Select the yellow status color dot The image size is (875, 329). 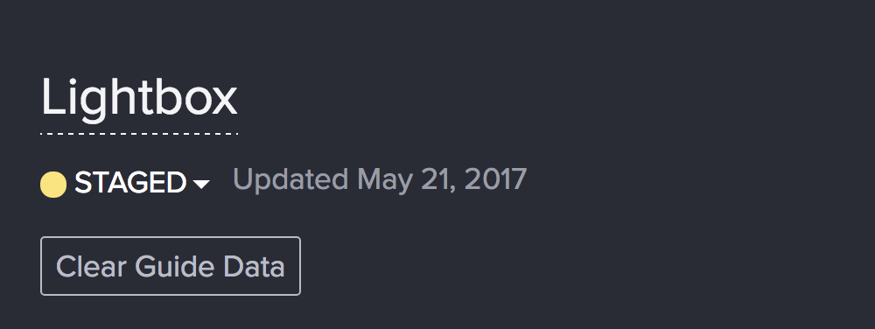pos(53,185)
